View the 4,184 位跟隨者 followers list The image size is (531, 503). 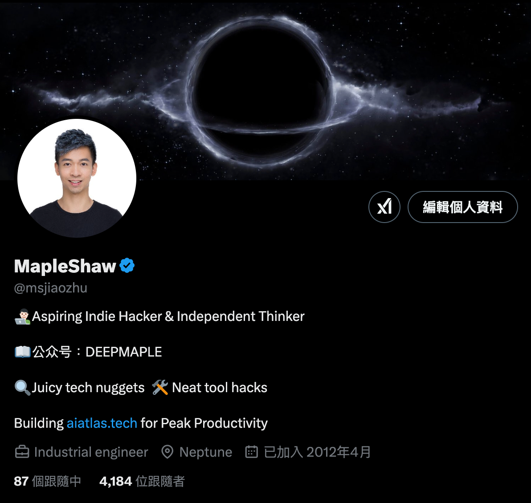pos(142,481)
